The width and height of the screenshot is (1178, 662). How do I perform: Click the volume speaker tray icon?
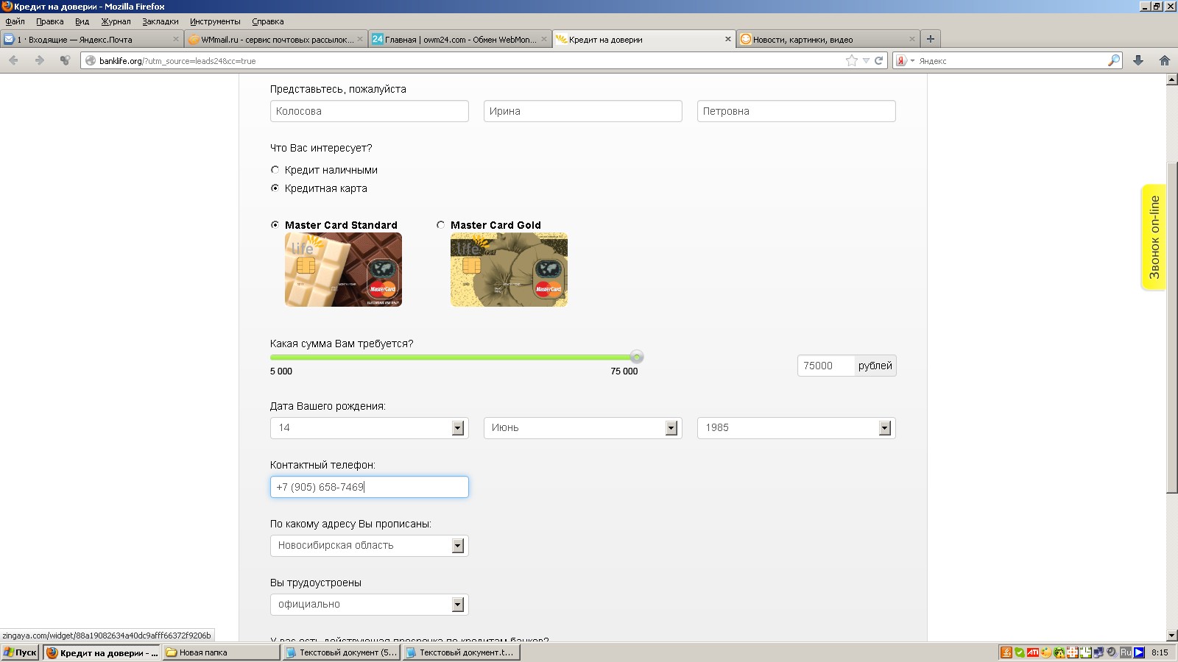coord(1112,652)
